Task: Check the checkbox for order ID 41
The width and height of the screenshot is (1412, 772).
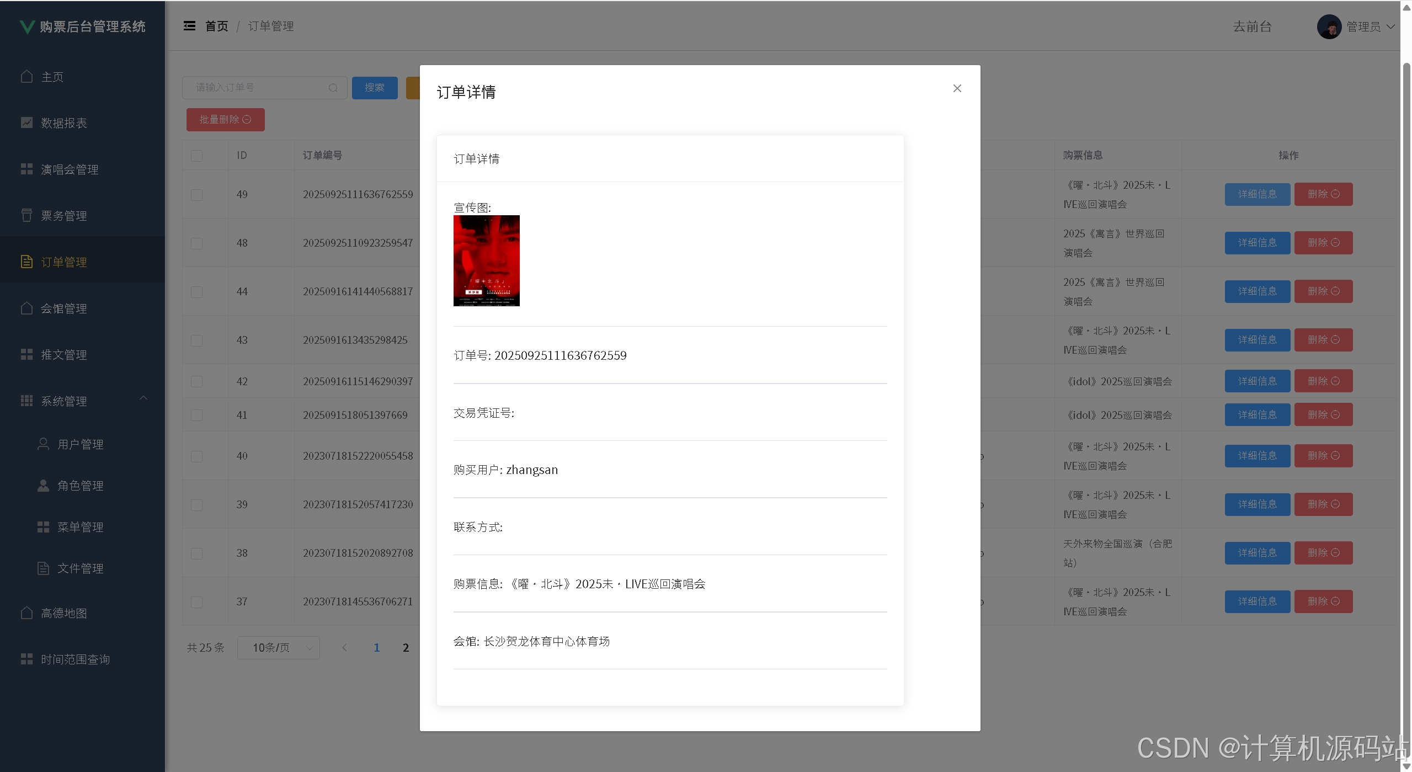Action: point(196,415)
